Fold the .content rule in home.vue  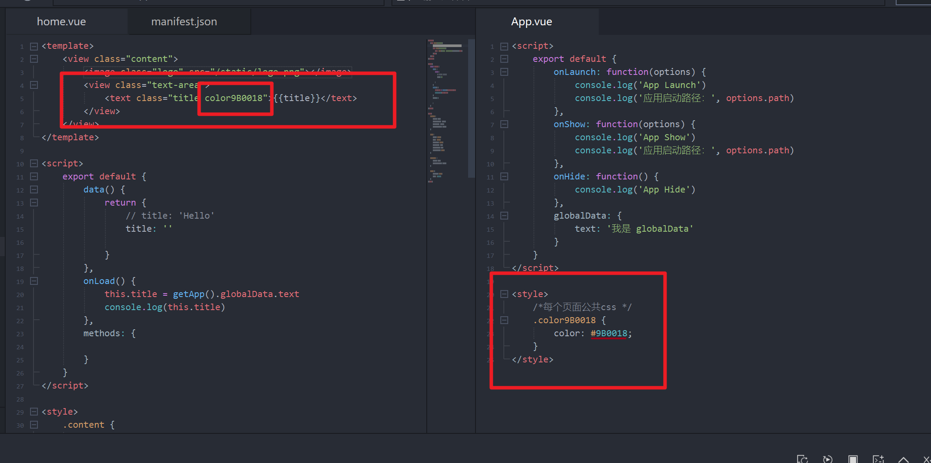34,425
